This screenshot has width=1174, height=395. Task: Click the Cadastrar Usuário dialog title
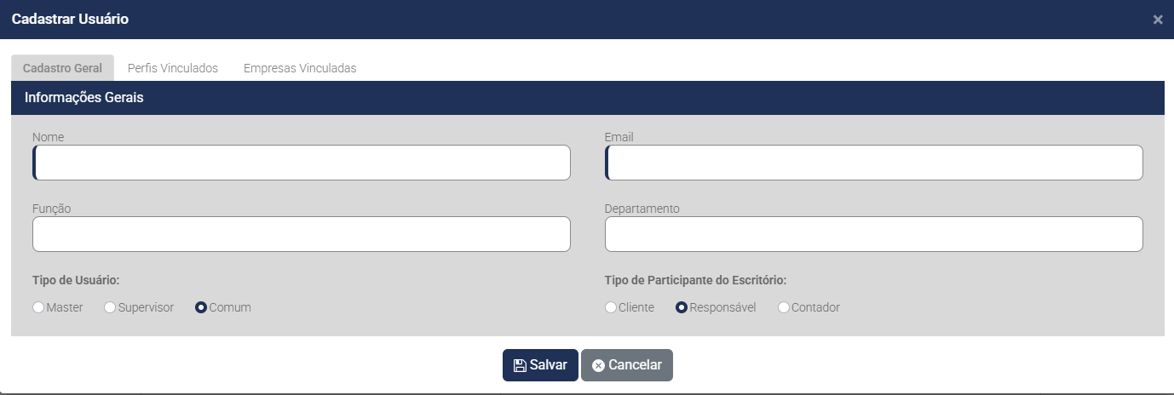[70, 19]
